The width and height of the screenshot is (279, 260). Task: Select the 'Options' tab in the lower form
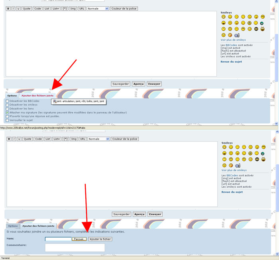click(x=13, y=226)
